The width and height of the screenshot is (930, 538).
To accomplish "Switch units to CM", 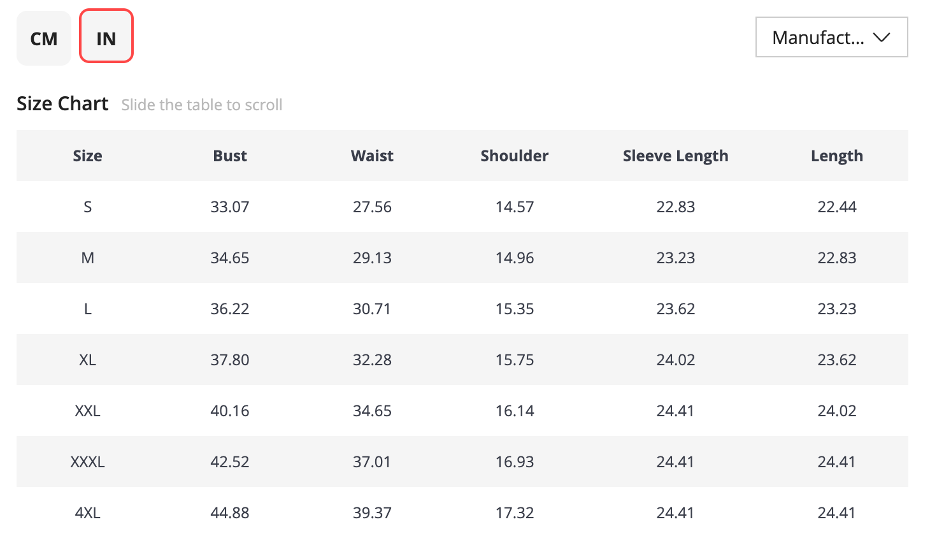I will click(x=43, y=38).
